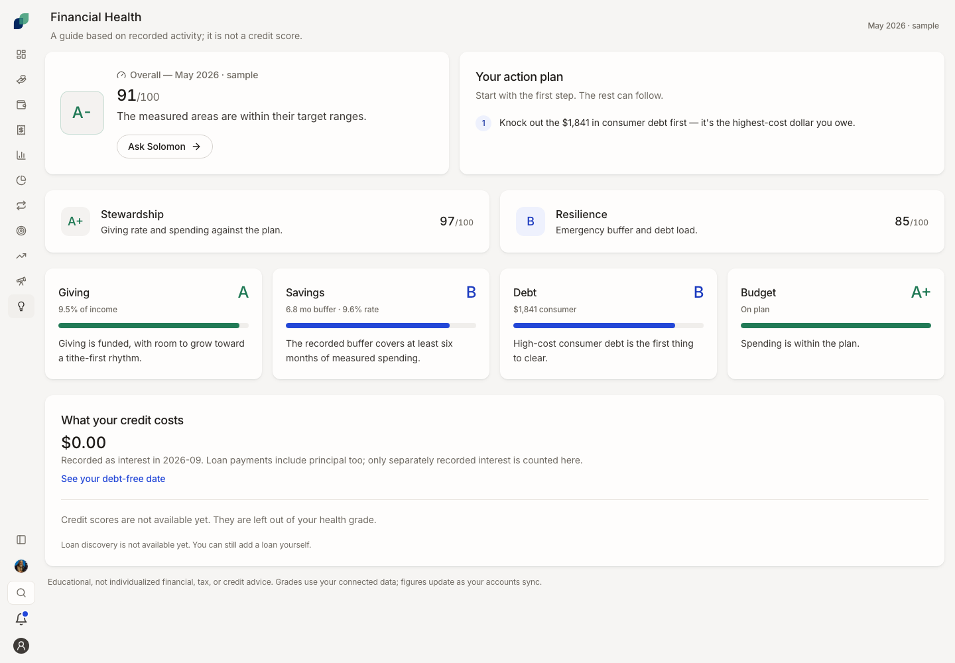Image resolution: width=955 pixels, height=663 pixels.
Task: Toggle the sidebar panel collapse icon
Action: coord(21,540)
